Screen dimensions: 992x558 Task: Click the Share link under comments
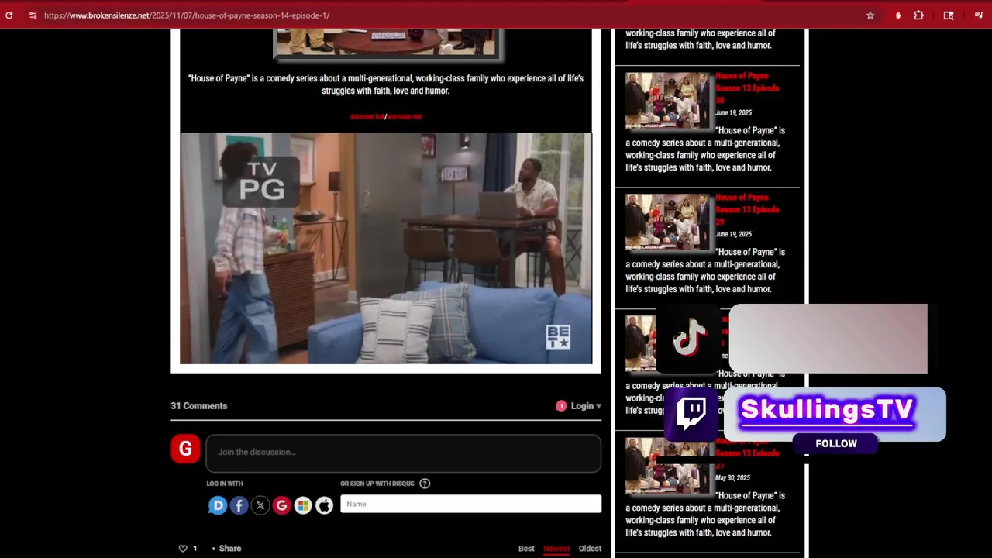(229, 549)
